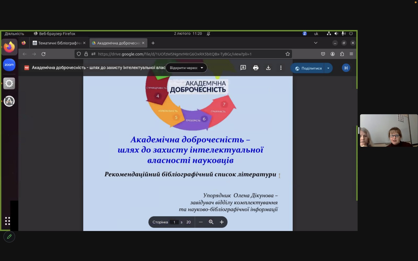Click the Zoom annotation pencil button
Screen dimensions: 418x261
[9, 237]
